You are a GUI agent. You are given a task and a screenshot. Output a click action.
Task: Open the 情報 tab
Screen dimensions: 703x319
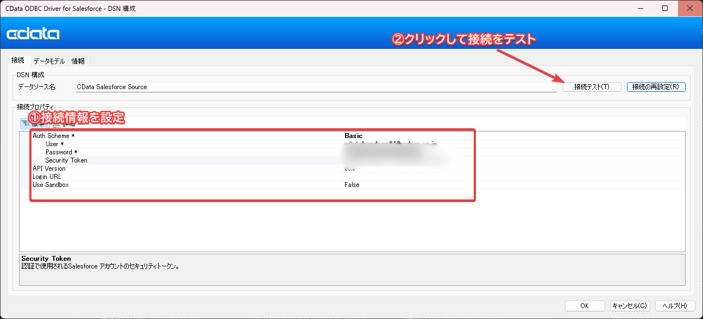click(x=78, y=61)
